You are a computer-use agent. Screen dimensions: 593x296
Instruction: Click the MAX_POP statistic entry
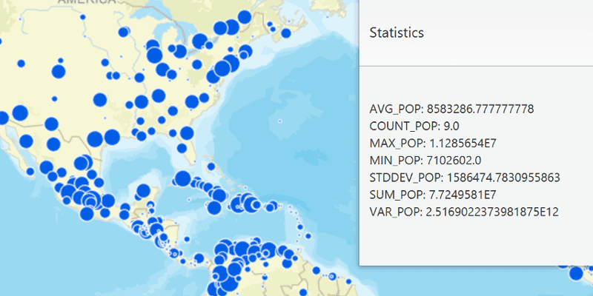433,144
